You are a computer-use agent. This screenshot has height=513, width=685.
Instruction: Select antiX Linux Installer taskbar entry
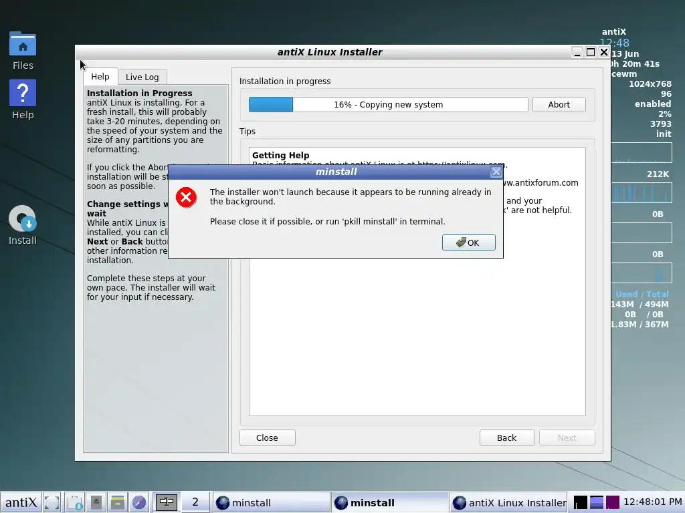pos(508,502)
